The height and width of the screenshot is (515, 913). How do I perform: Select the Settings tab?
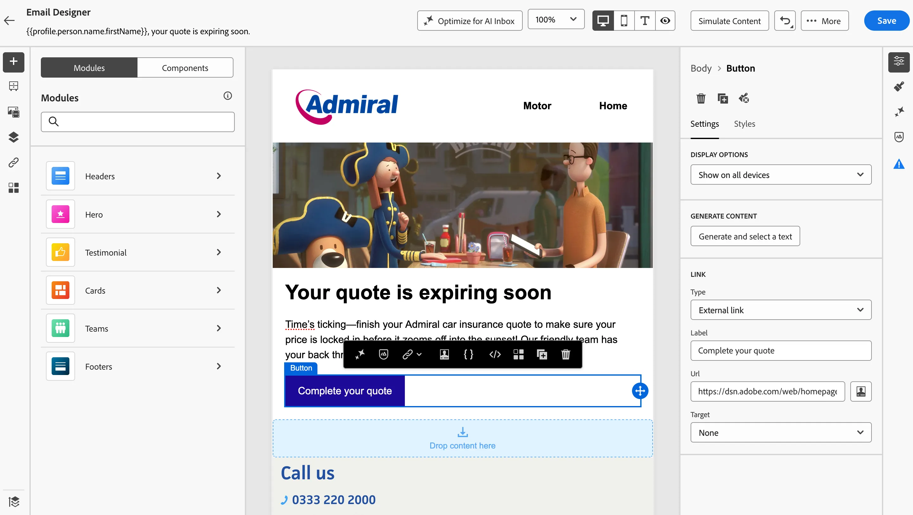(704, 124)
